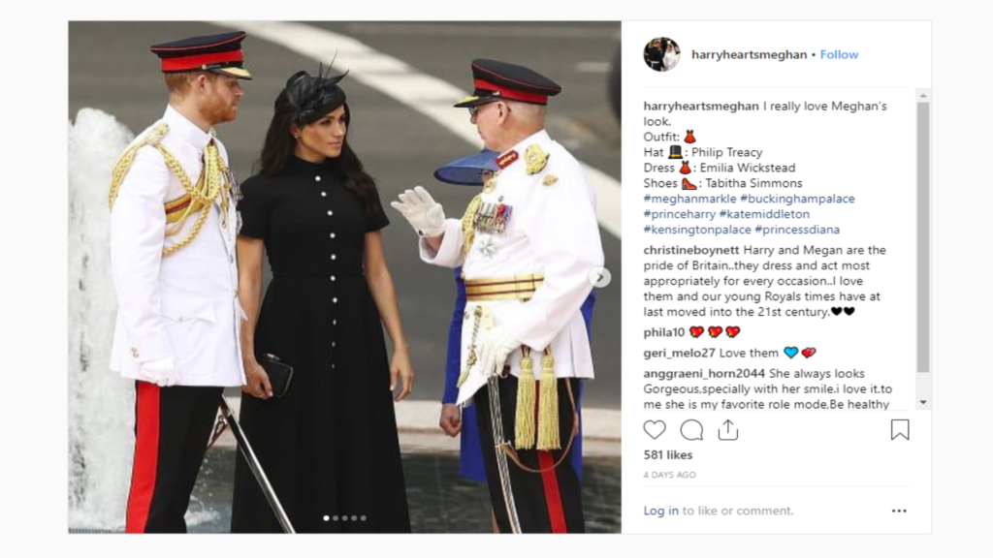Viewport: 993px width, 558px height.
Task: Open the #princessdiana hashtag
Action: pos(797,230)
